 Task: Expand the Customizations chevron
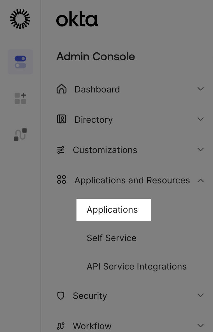pyautogui.click(x=200, y=149)
